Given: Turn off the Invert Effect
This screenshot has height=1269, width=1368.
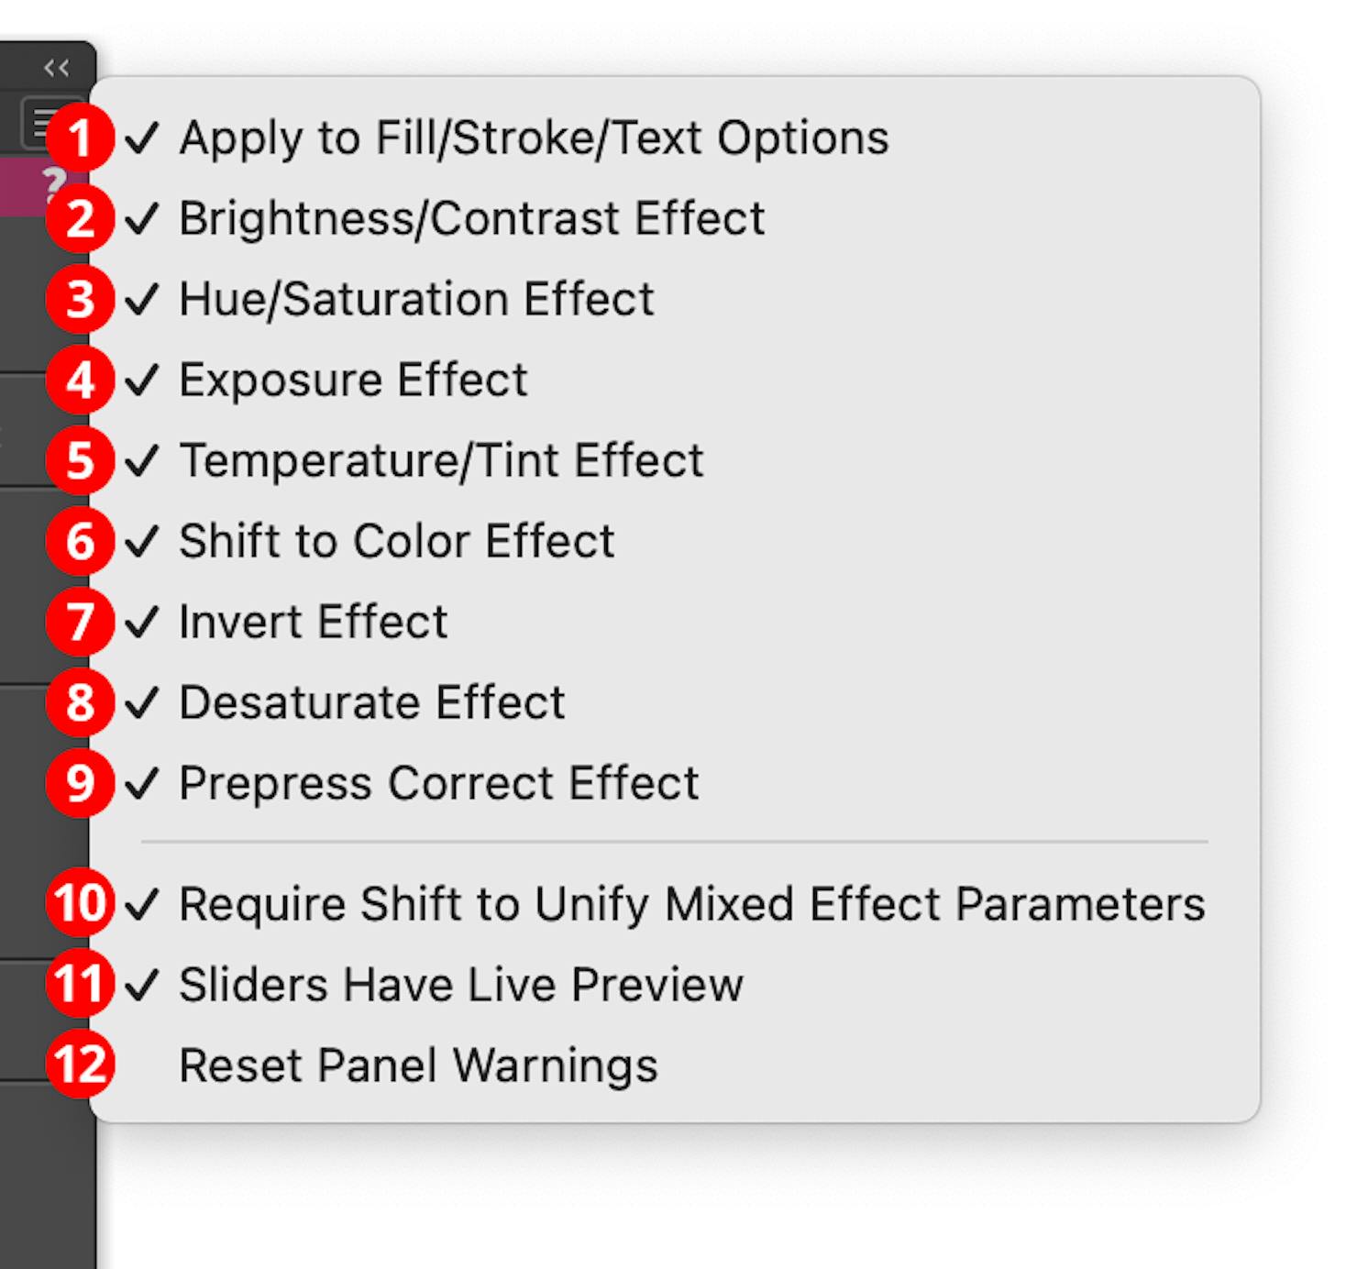Looking at the screenshot, I should [313, 622].
